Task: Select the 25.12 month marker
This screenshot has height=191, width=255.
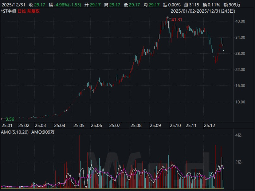Action: pos(209,125)
